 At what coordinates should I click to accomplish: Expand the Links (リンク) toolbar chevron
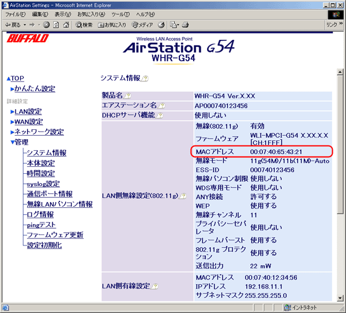(x=341, y=24)
